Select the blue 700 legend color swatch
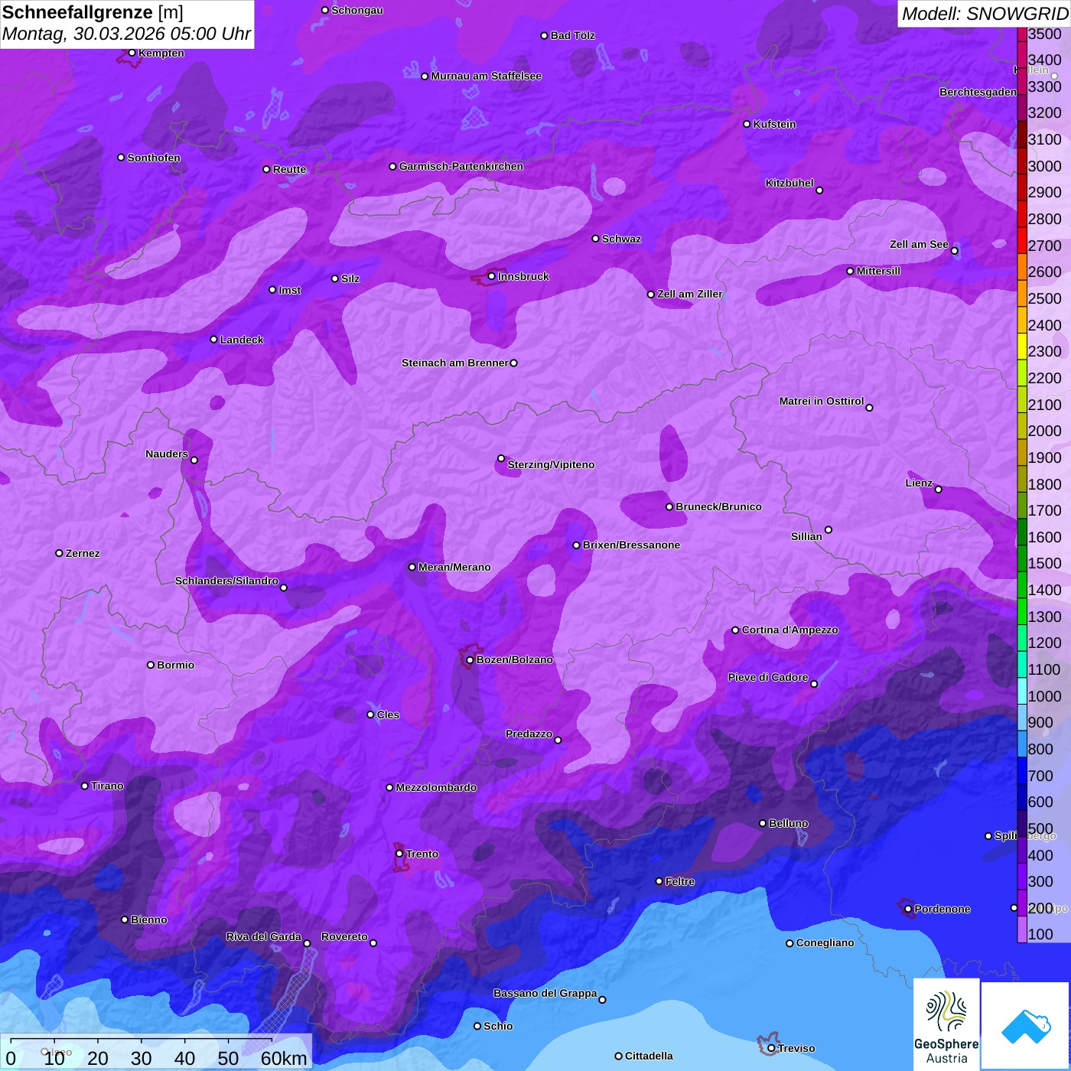 (x=1022, y=770)
